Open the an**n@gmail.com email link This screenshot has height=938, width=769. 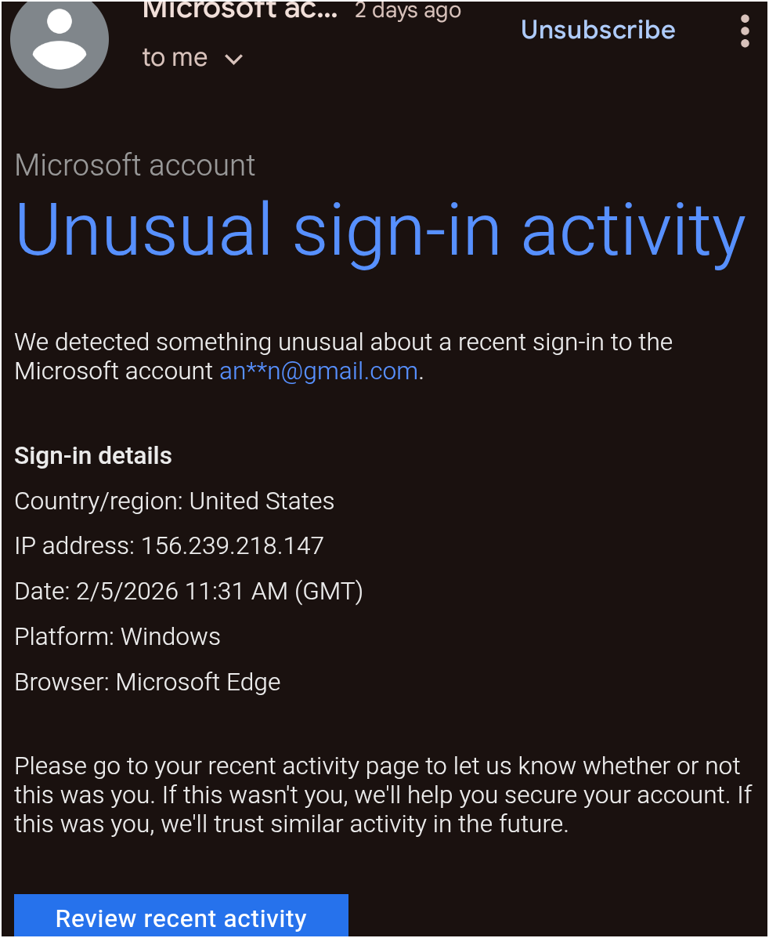click(x=319, y=371)
